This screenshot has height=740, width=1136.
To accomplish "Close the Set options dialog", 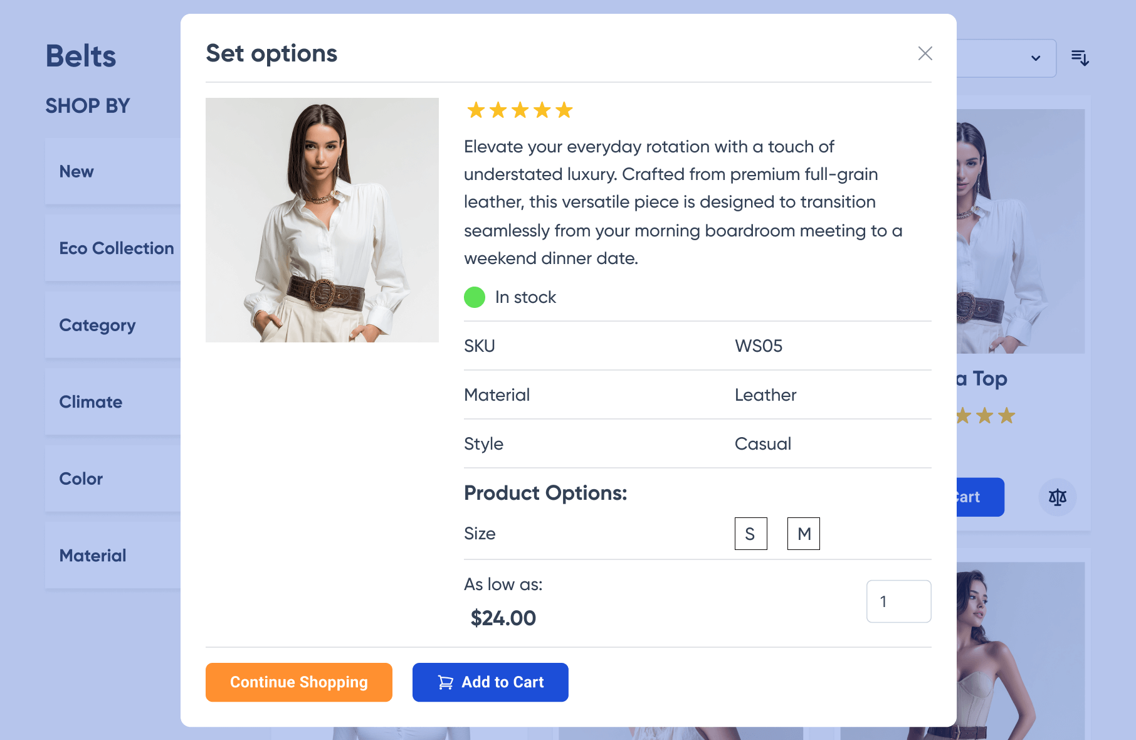I will point(925,53).
